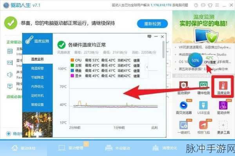The height and width of the screenshot is (156, 235).
Task: Open the 驱动保护 shield tool
Action: click(x=184, y=88)
